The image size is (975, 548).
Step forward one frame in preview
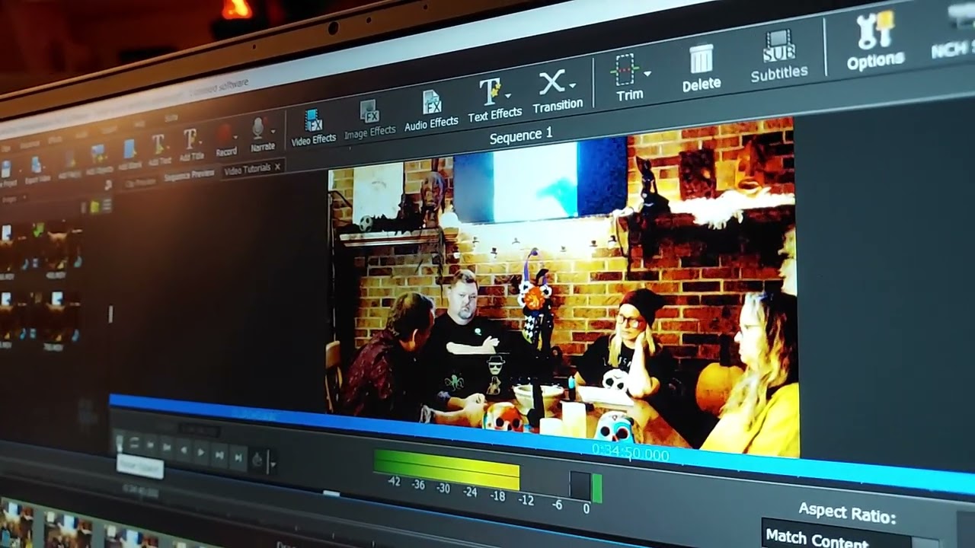219,455
